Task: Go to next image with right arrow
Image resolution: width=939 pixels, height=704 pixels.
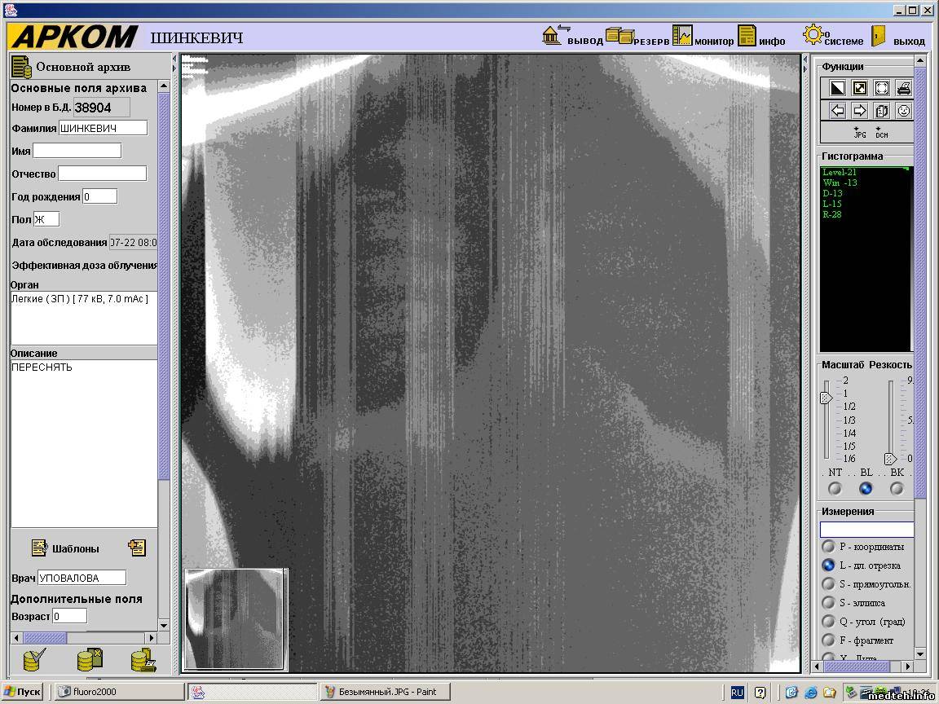Action: (x=859, y=110)
